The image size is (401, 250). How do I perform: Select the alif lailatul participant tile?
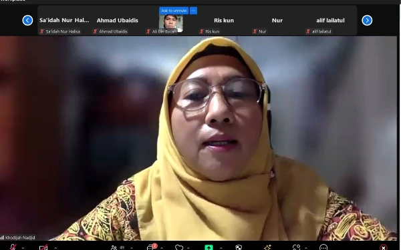[x=330, y=21]
